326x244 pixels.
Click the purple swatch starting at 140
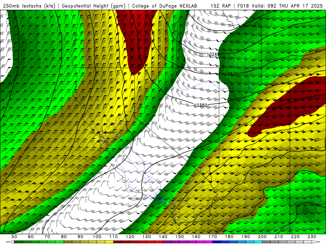point(167,242)
